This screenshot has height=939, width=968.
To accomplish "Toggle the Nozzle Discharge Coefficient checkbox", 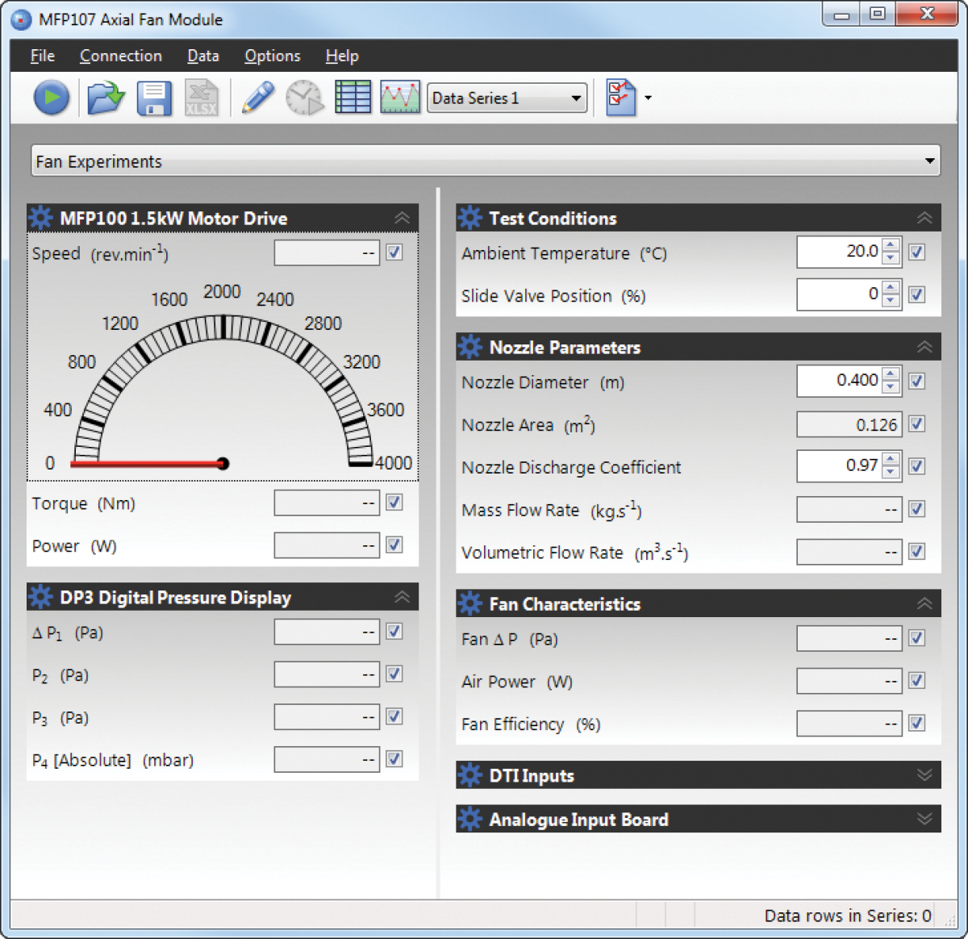I will pyautogui.click(x=917, y=466).
